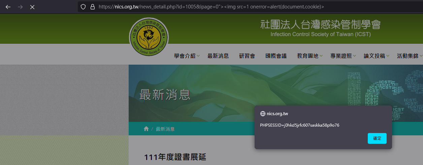Follow the 最新消息 breadcrumb link
The image size is (423, 165).
click(165, 129)
